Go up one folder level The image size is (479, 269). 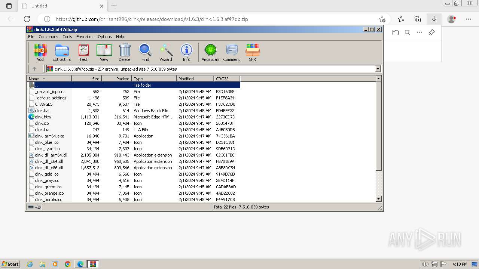tap(34, 69)
